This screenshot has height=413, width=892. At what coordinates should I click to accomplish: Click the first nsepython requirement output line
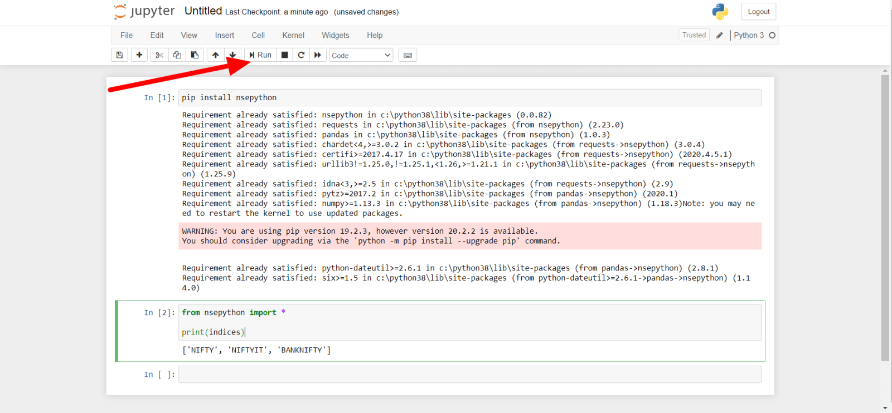click(367, 115)
